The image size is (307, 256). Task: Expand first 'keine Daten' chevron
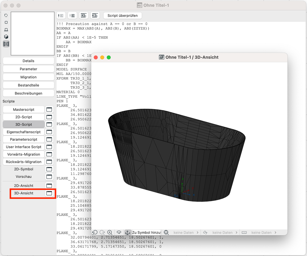[x=197, y=233]
